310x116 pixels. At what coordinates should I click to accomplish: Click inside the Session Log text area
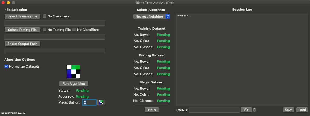coord(241,60)
